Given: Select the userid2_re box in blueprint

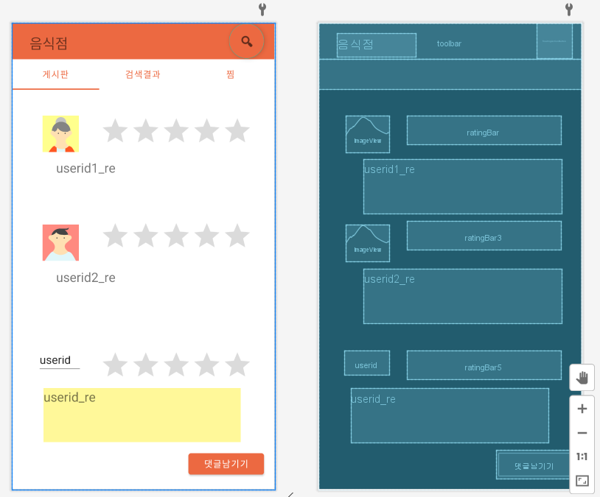Looking at the screenshot, I should click(x=463, y=296).
